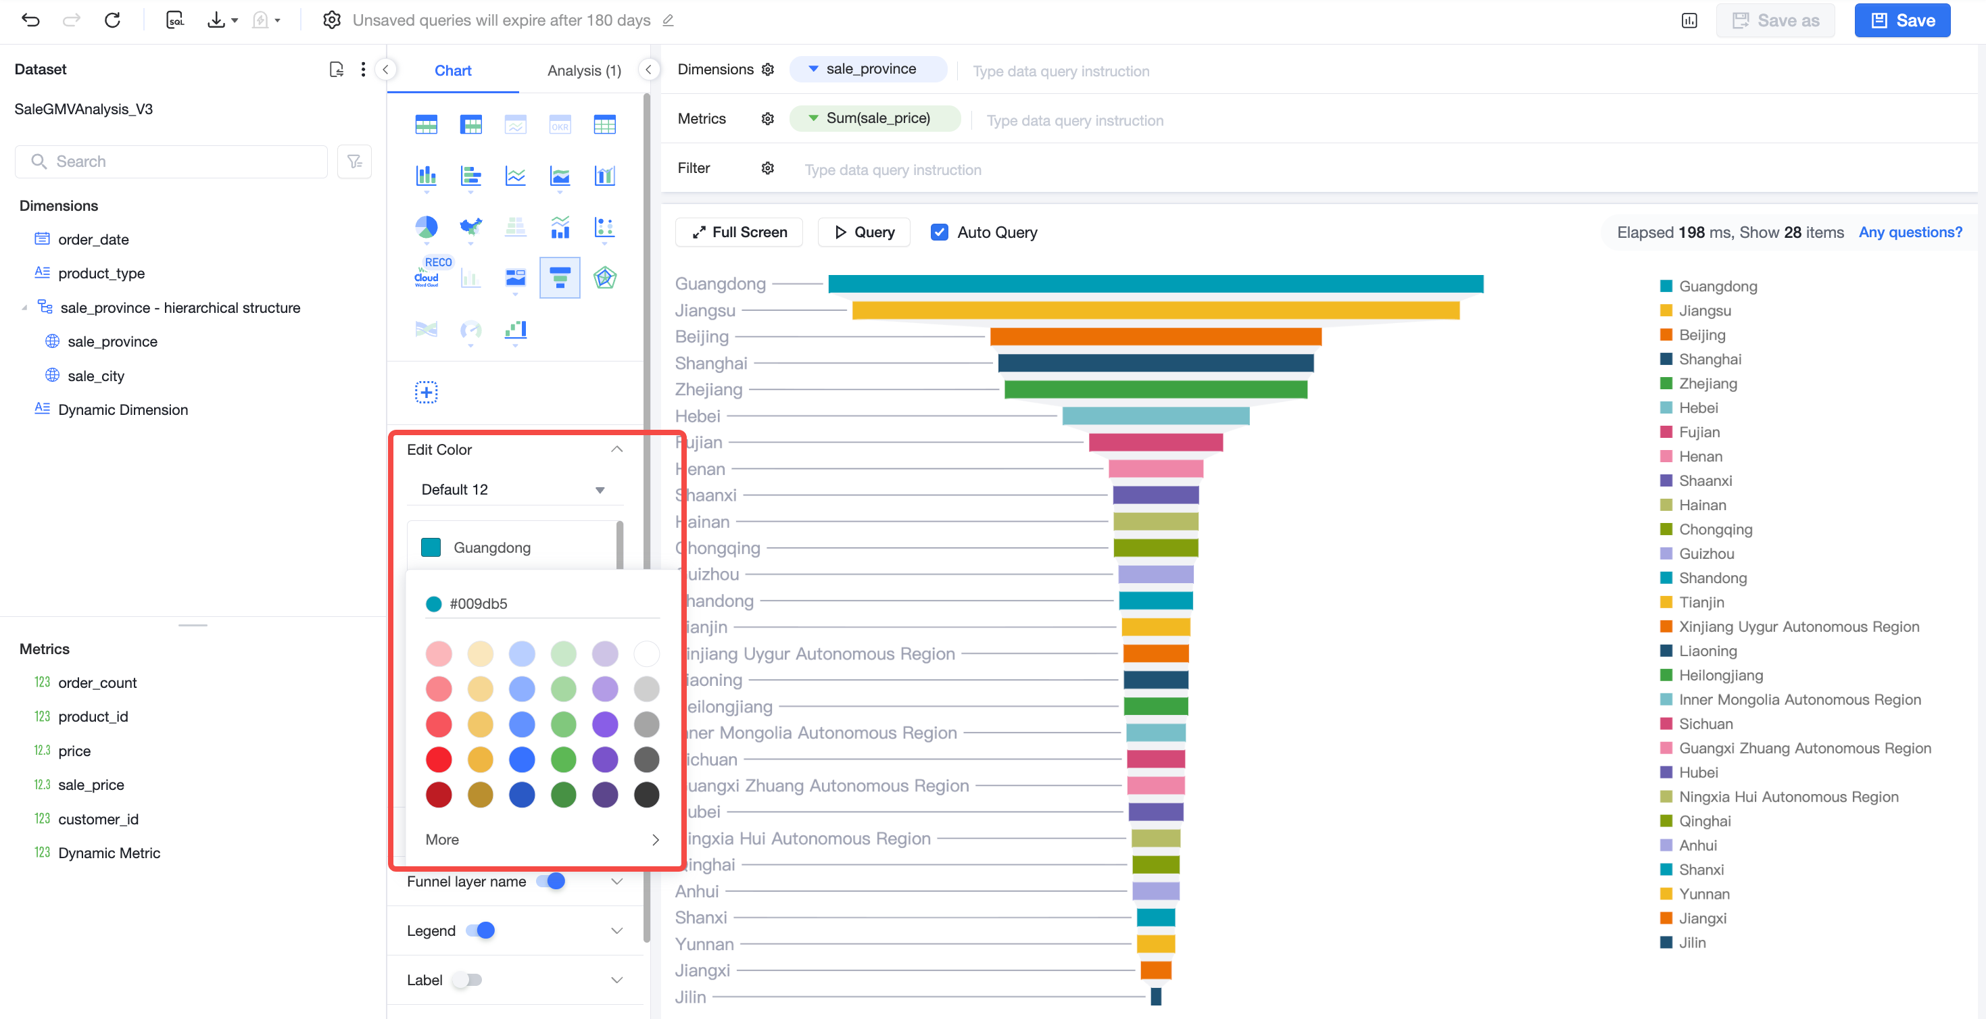Turn off the Legend switch
1986x1019 pixels.
pos(481,930)
